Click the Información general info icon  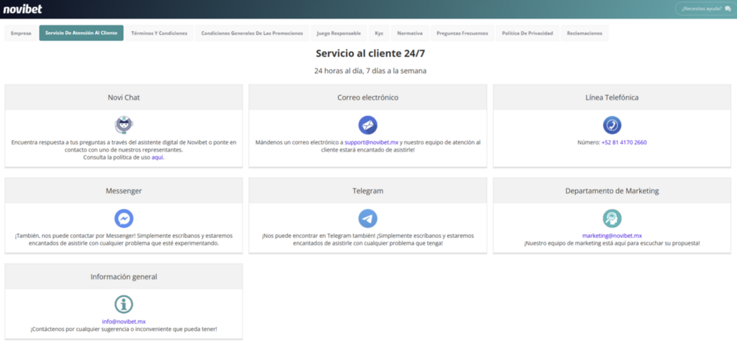click(x=124, y=304)
